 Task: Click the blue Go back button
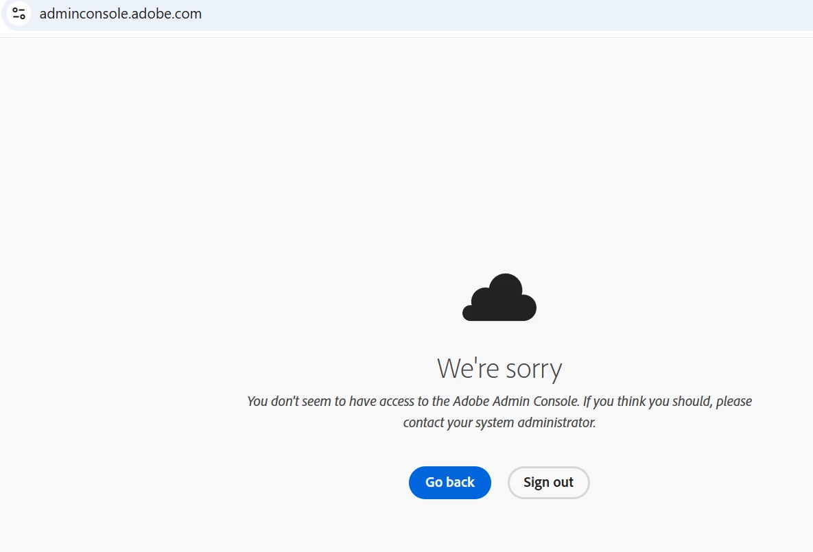click(x=449, y=483)
